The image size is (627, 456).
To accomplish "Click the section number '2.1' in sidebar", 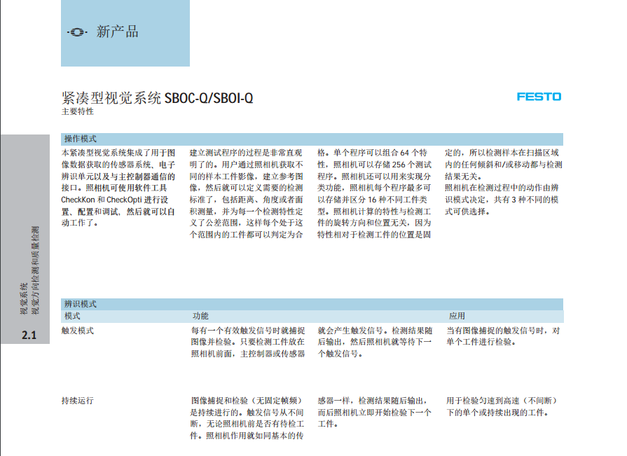I will [29, 335].
